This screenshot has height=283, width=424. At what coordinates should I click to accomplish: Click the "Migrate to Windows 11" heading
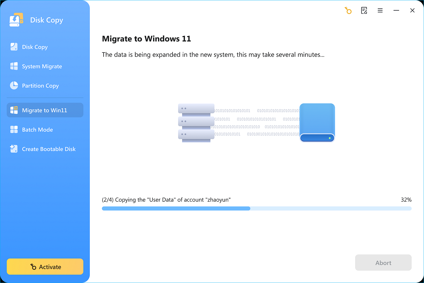tap(147, 39)
